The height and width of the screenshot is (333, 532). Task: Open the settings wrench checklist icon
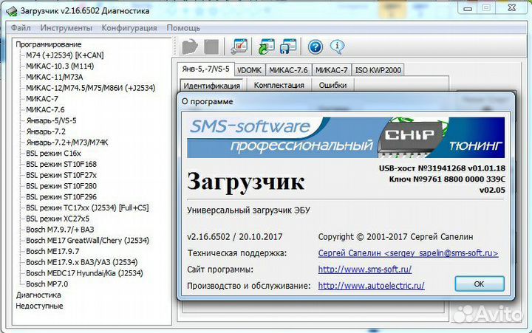click(x=239, y=47)
